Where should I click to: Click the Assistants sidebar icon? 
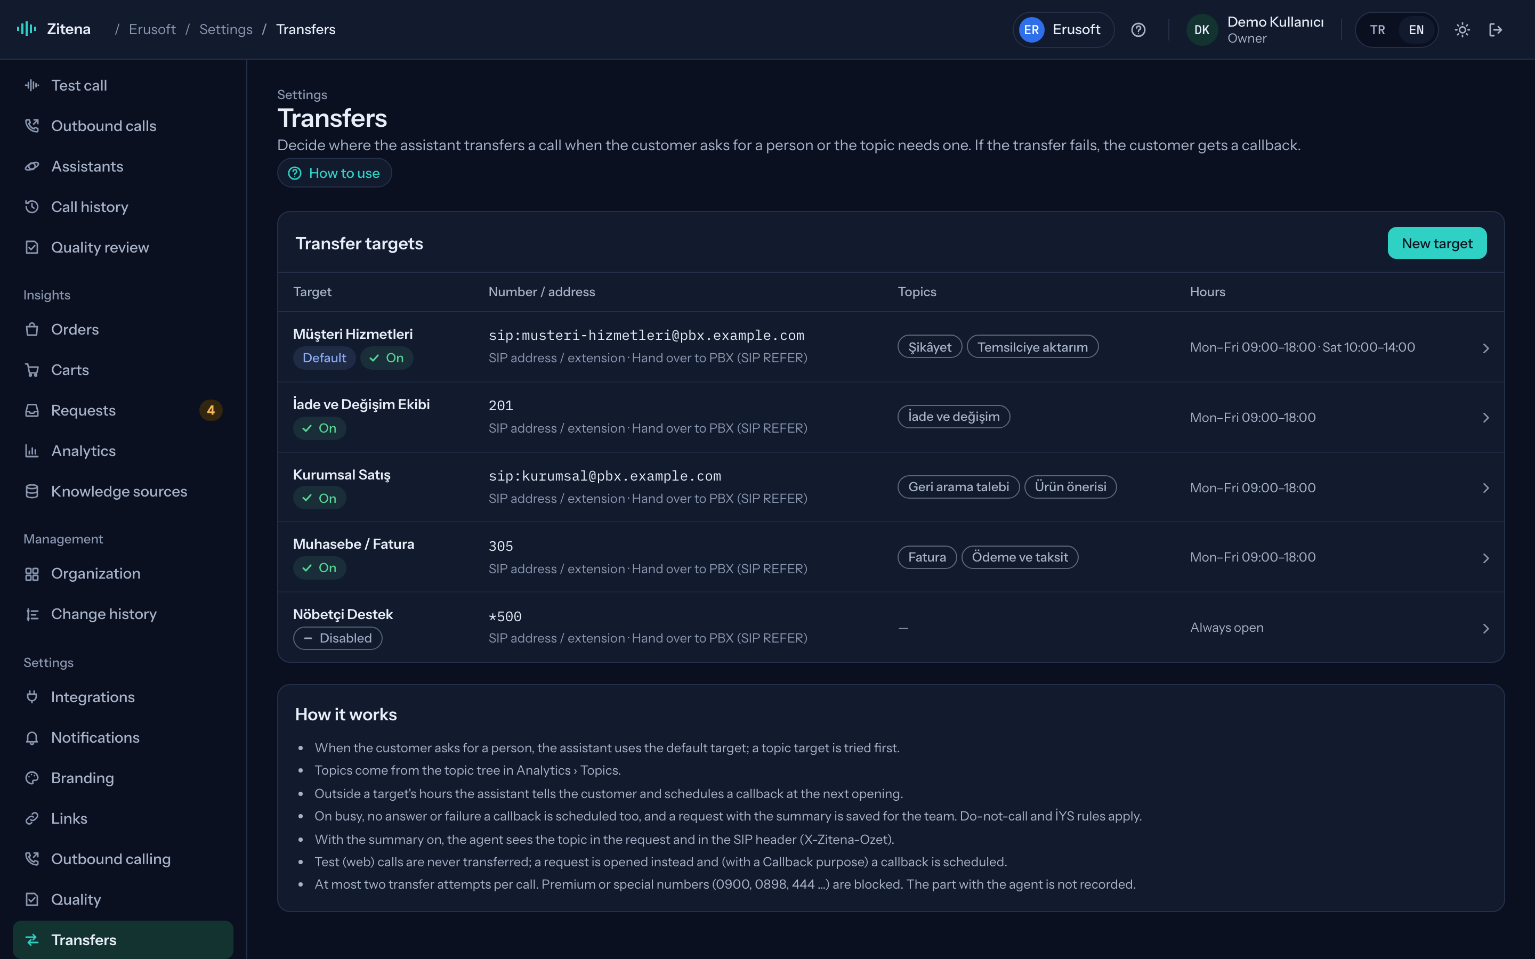coord(32,166)
